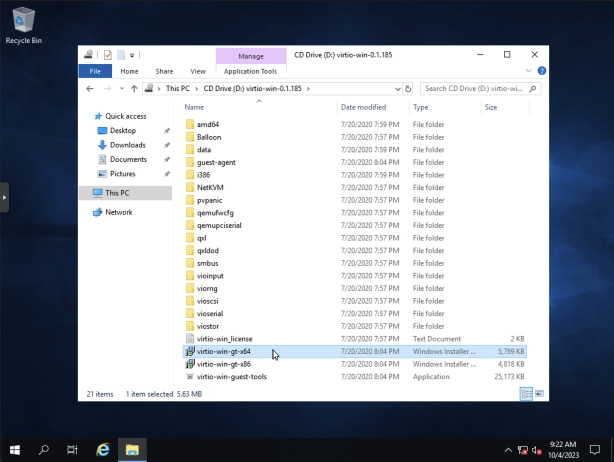Expand the Customize Quick Access Toolbar dropdown
The height and width of the screenshot is (462, 614).
[131, 54]
